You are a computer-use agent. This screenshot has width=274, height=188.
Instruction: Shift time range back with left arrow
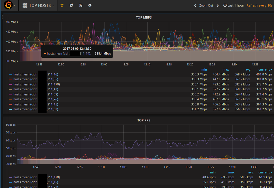[x=195, y=5]
